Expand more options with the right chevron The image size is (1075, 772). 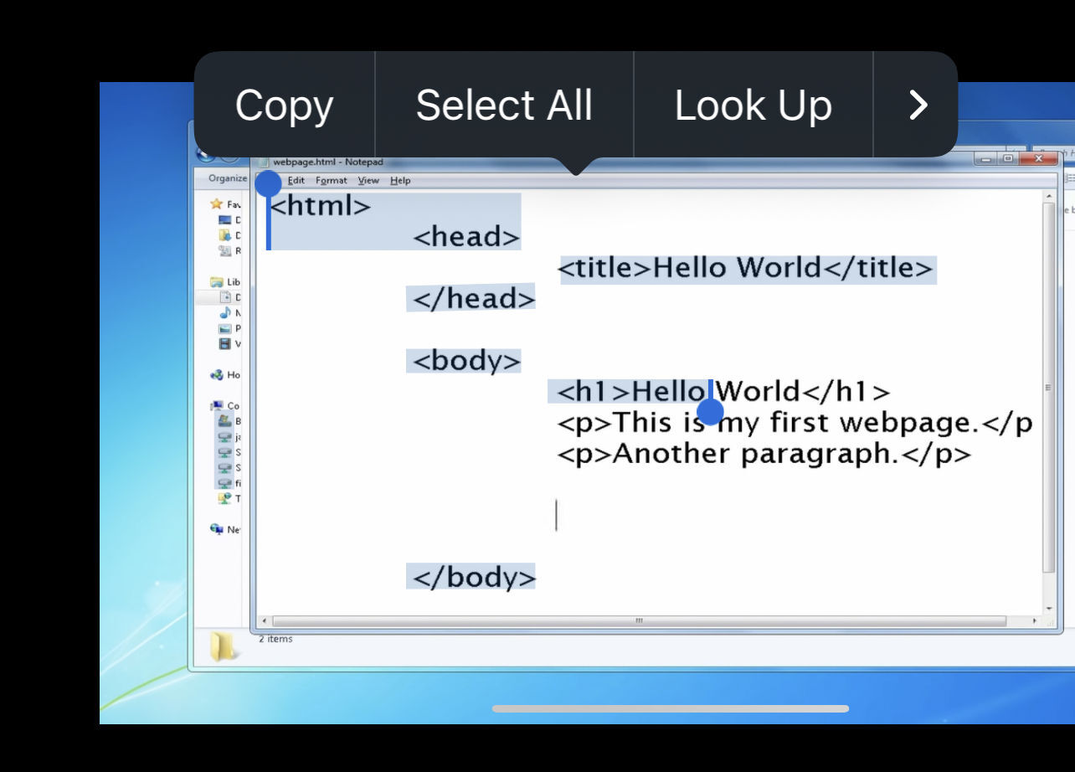[918, 106]
